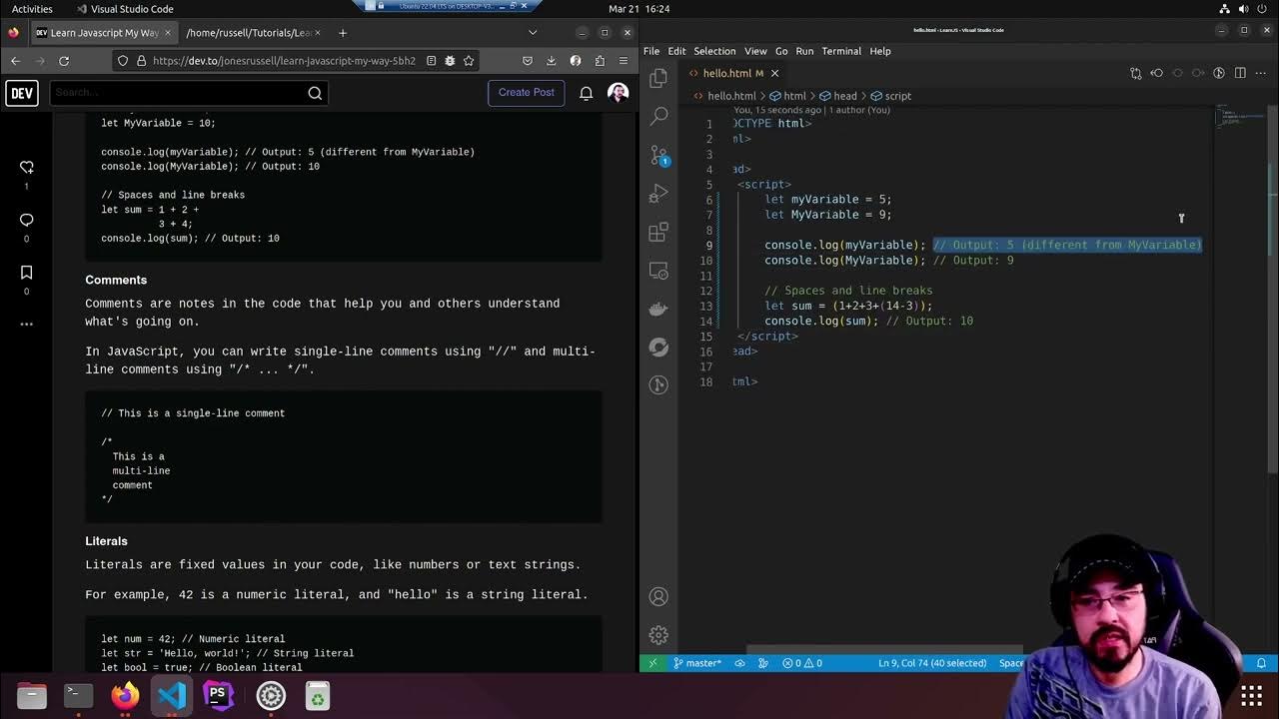1279x719 pixels.
Task: Open the DEV user avatar menu
Action: (619, 93)
